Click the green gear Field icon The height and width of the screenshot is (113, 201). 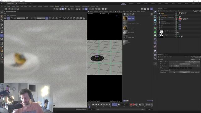pyautogui.click(x=155, y=35)
